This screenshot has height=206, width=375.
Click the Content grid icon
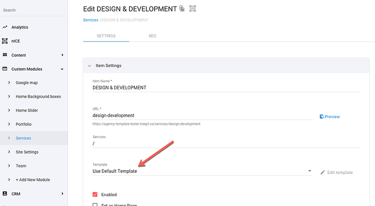(x=5, y=55)
